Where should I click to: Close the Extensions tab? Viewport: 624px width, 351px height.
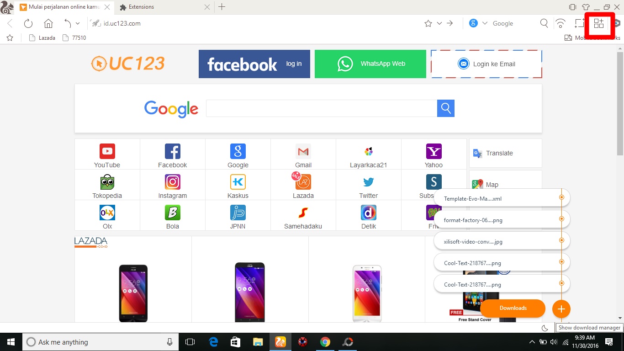[207, 7]
